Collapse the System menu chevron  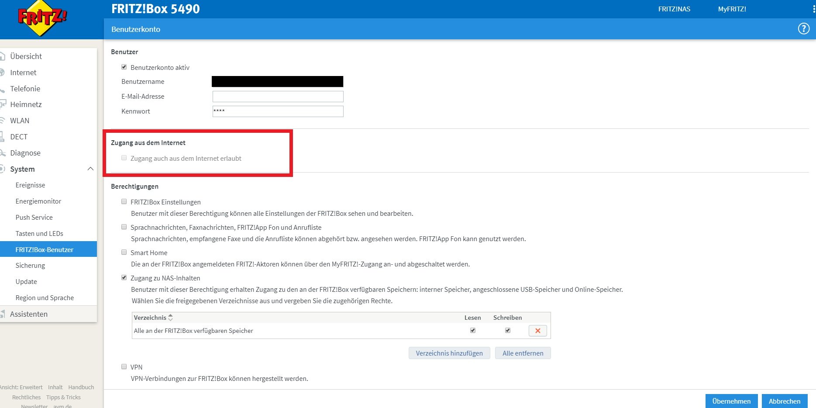(x=90, y=169)
